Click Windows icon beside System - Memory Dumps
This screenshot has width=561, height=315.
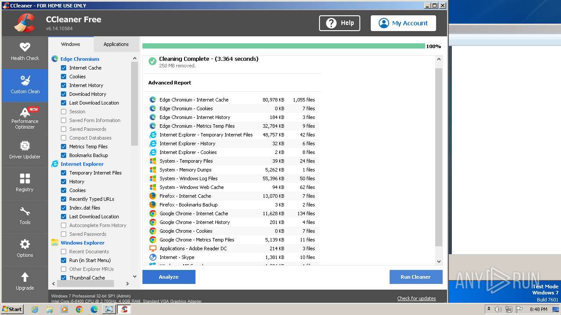point(153,170)
